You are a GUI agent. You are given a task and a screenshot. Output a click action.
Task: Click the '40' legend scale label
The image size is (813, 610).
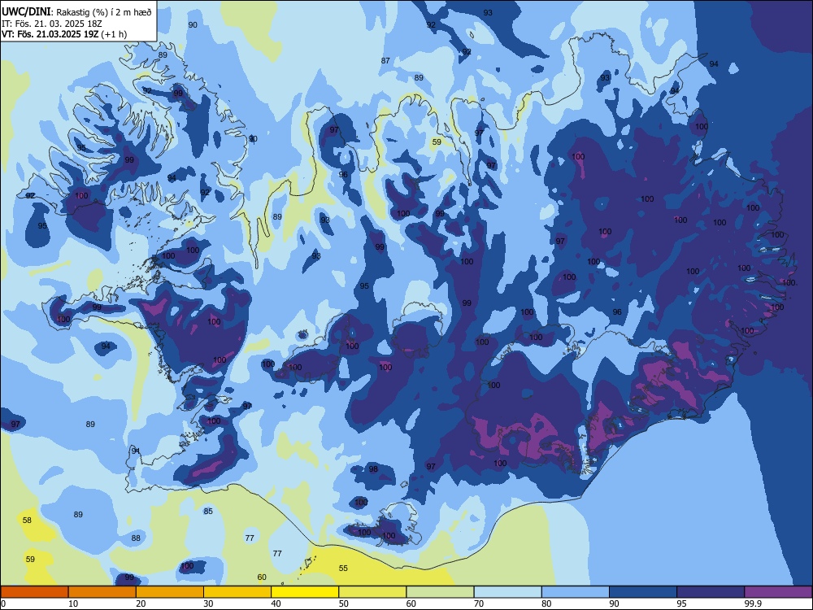pos(276,603)
